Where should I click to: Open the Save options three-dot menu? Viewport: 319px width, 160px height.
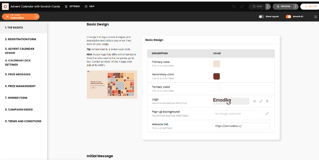(268, 6)
